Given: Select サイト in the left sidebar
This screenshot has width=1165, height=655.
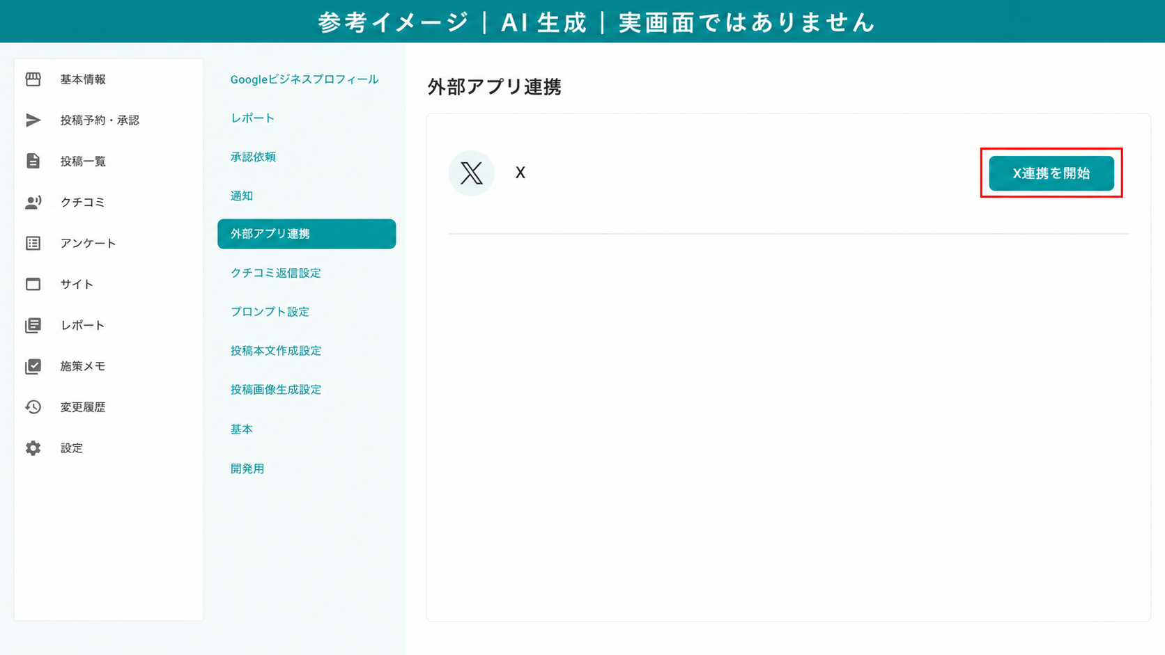Looking at the screenshot, I should click(77, 284).
